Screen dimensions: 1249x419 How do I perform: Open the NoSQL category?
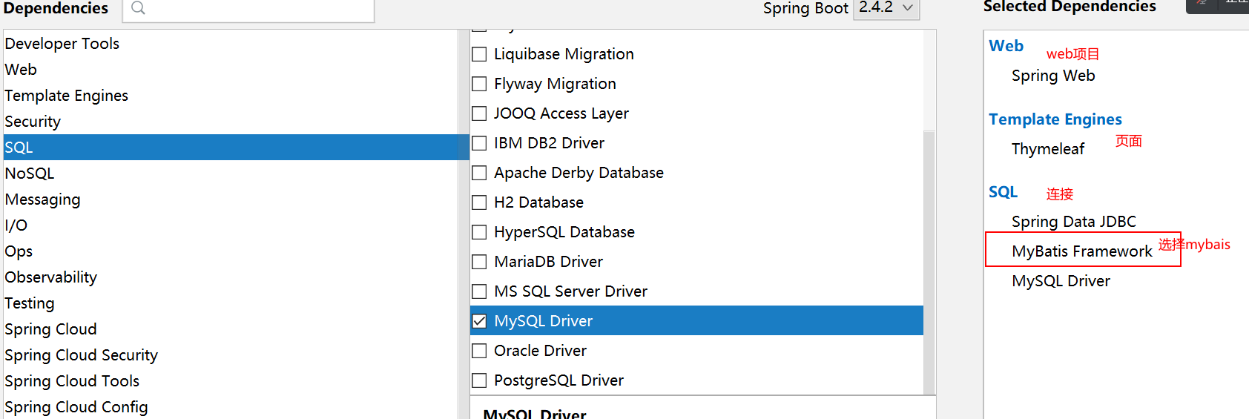pos(231,174)
